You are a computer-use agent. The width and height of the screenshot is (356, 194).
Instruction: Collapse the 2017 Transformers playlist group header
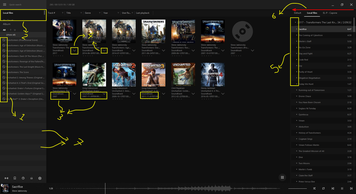click(295, 22)
